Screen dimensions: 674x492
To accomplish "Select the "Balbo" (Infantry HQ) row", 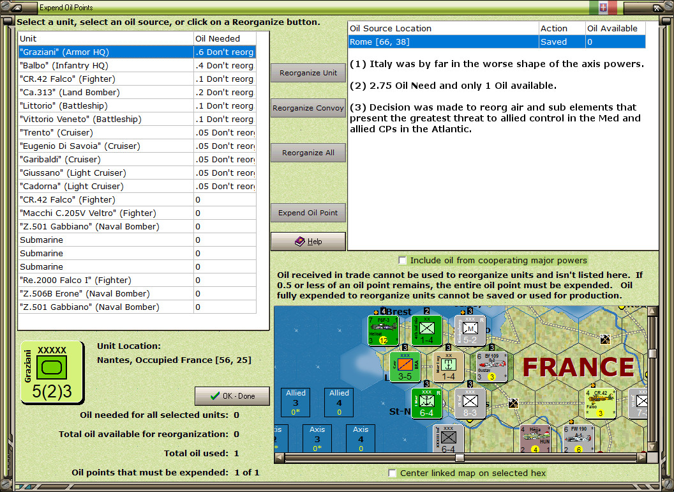I will (x=137, y=65).
